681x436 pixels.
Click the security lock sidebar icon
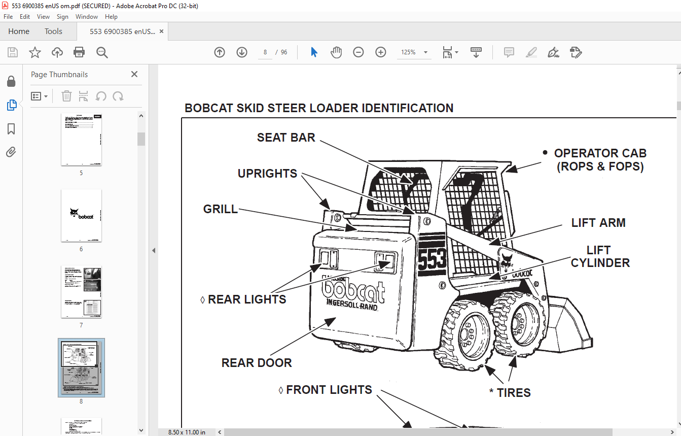tap(11, 82)
